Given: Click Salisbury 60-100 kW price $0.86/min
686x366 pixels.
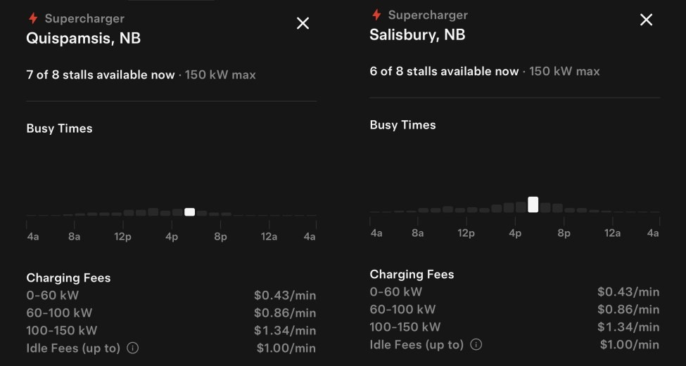Looking at the screenshot, I should click(x=628, y=309).
